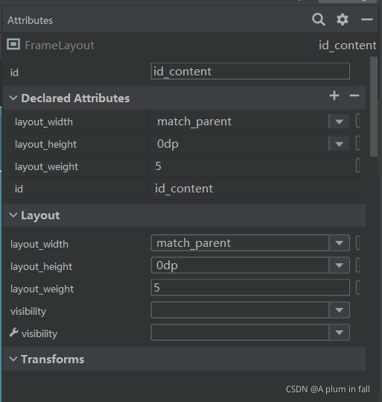Hide the Attributes panel with the minus icon

[x=366, y=19]
